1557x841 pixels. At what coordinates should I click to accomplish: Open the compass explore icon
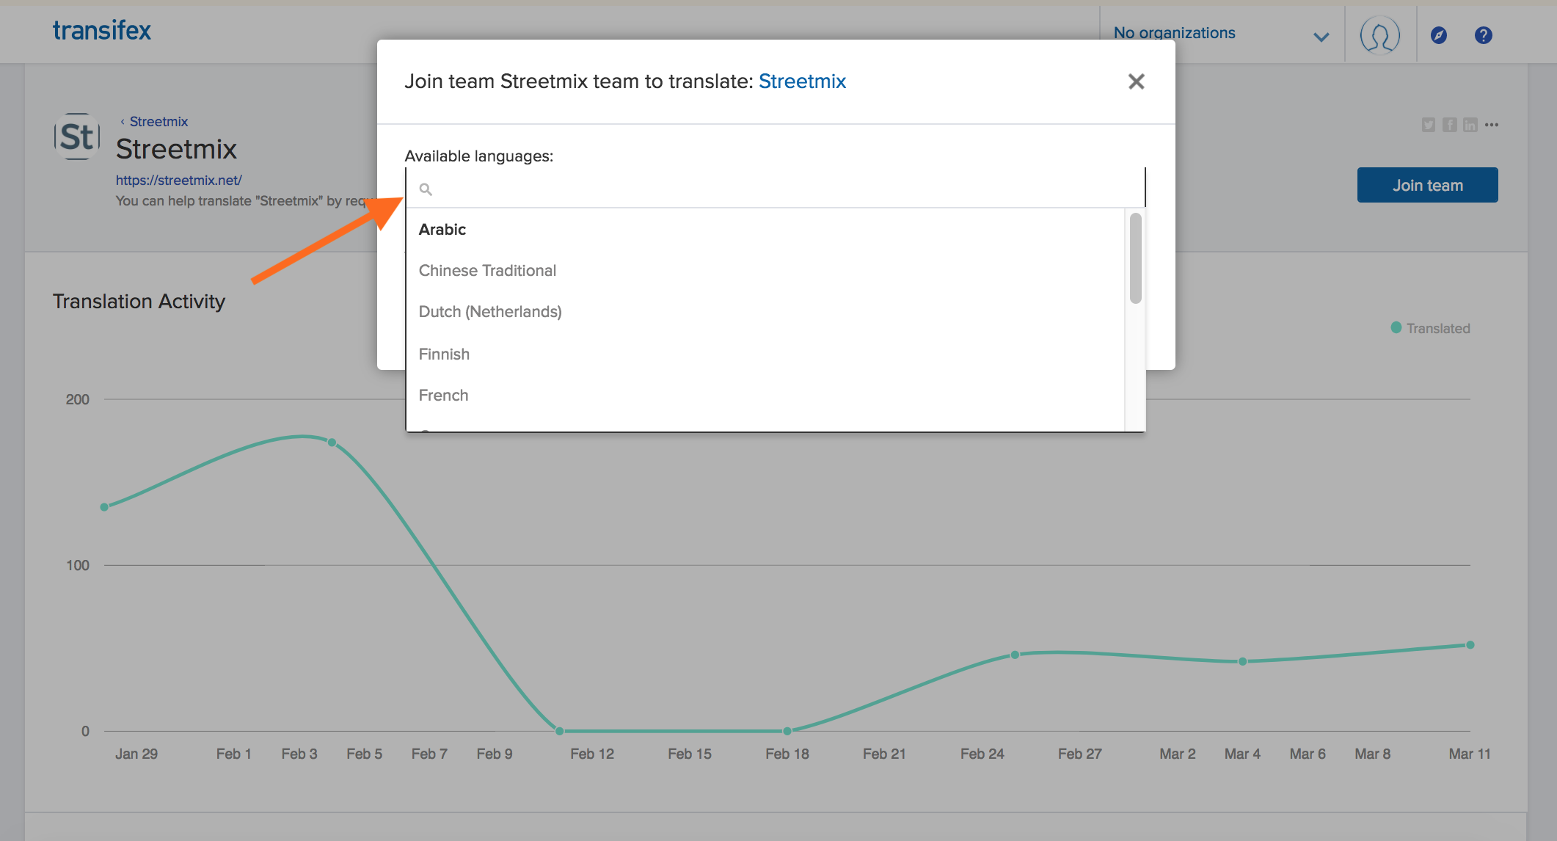(x=1439, y=35)
